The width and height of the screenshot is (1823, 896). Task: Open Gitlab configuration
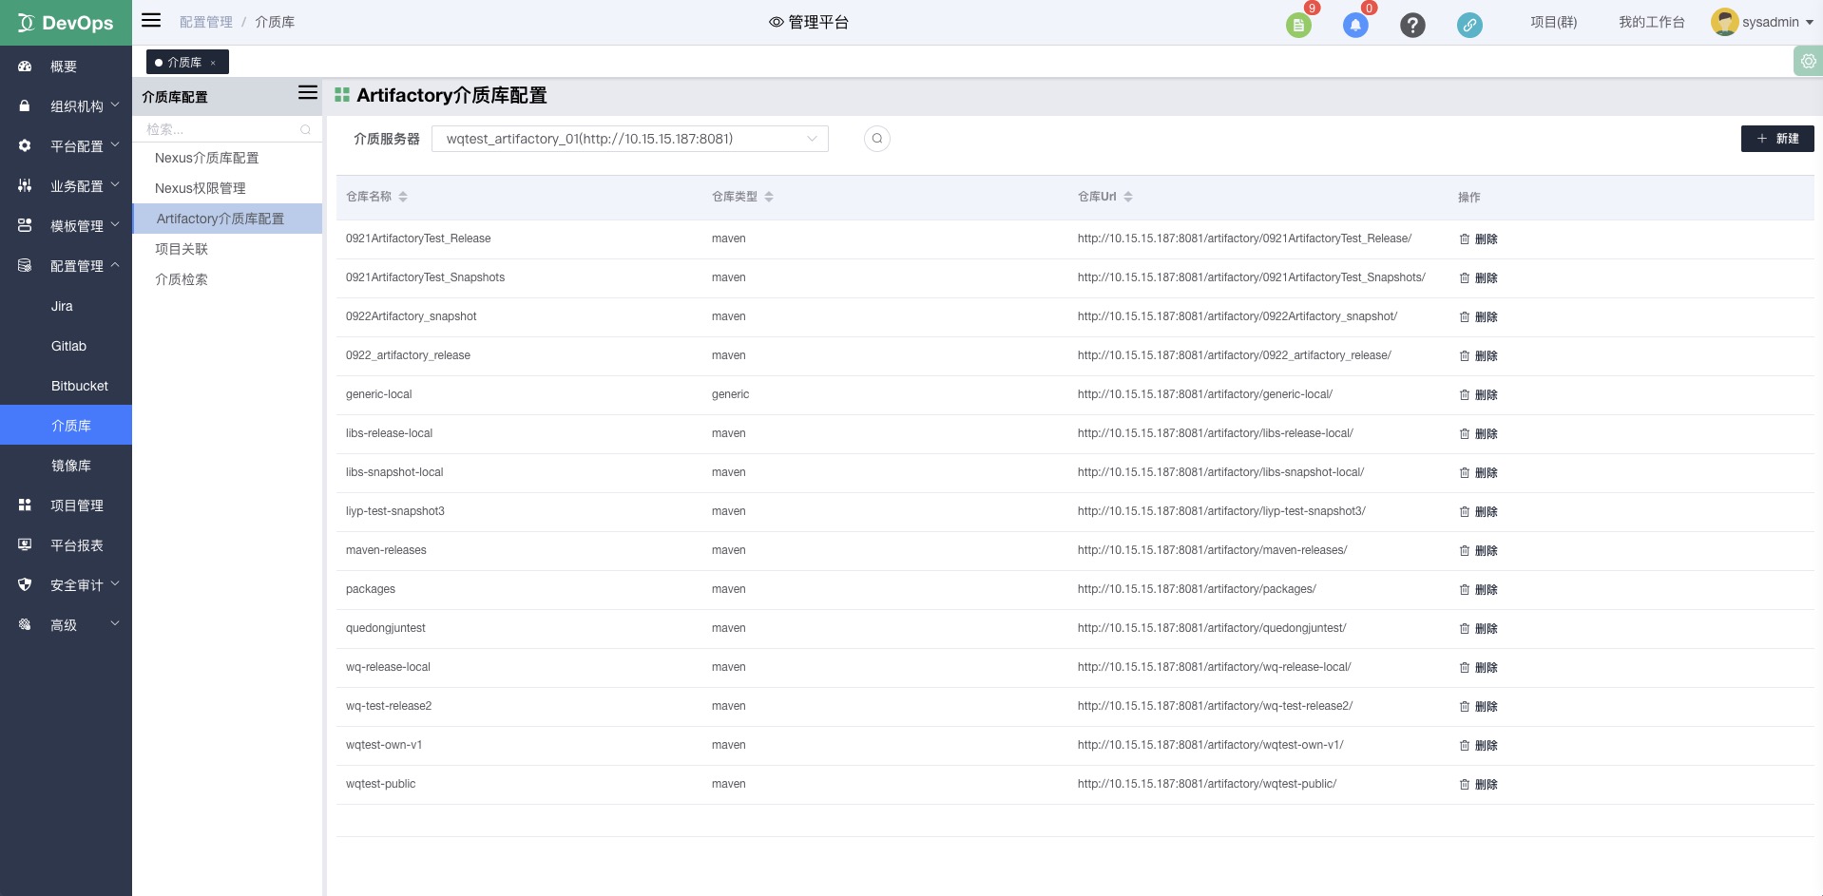click(x=66, y=346)
